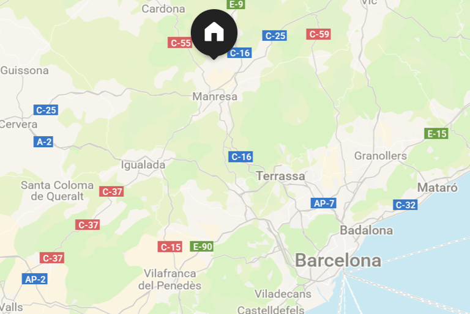Click the E-9 green highway marker
The image size is (470, 314).
coord(236,4)
